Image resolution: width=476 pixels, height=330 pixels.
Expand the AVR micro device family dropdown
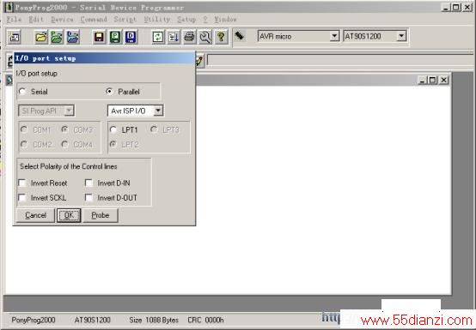[x=334, y=36]
